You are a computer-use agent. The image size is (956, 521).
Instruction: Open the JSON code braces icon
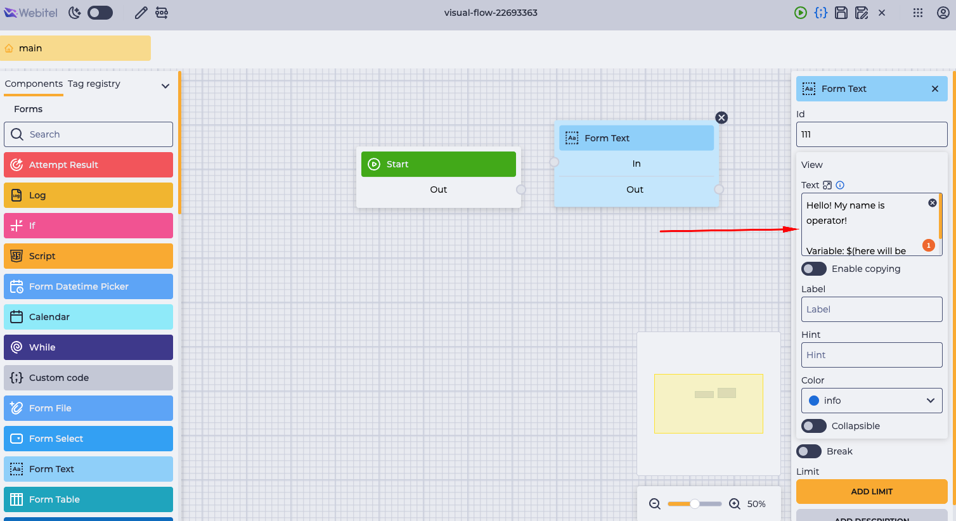coord(821,13)
